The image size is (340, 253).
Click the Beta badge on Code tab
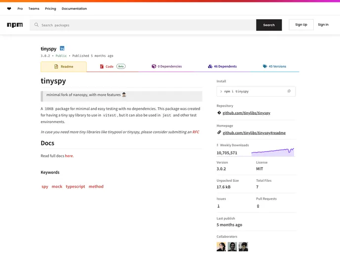point(121,66)
